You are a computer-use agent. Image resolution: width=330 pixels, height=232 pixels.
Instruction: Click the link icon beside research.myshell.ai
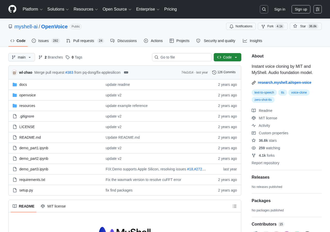pyautogui.click(x=254, y=83)
